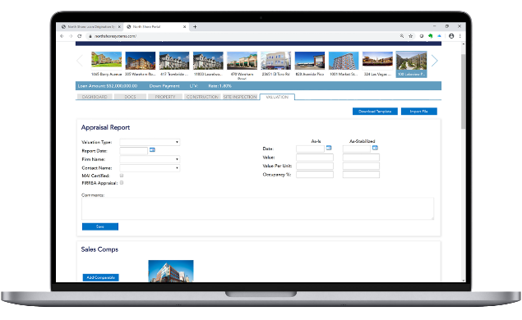Reload the page with the browser refresh icon

(80, 36)
